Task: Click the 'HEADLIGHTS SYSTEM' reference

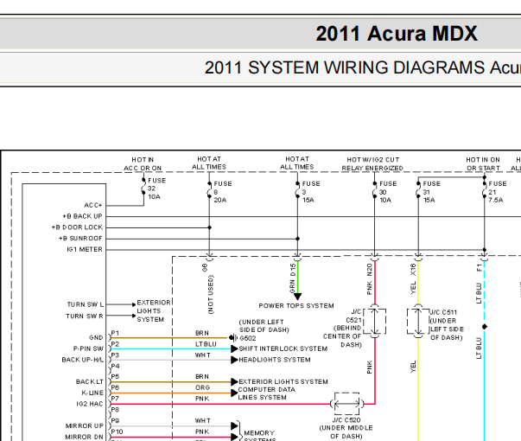Action: pos(275,360)
